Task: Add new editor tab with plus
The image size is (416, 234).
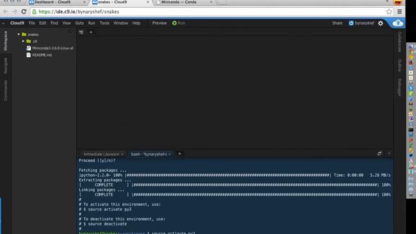Action: tap(91, 32)
